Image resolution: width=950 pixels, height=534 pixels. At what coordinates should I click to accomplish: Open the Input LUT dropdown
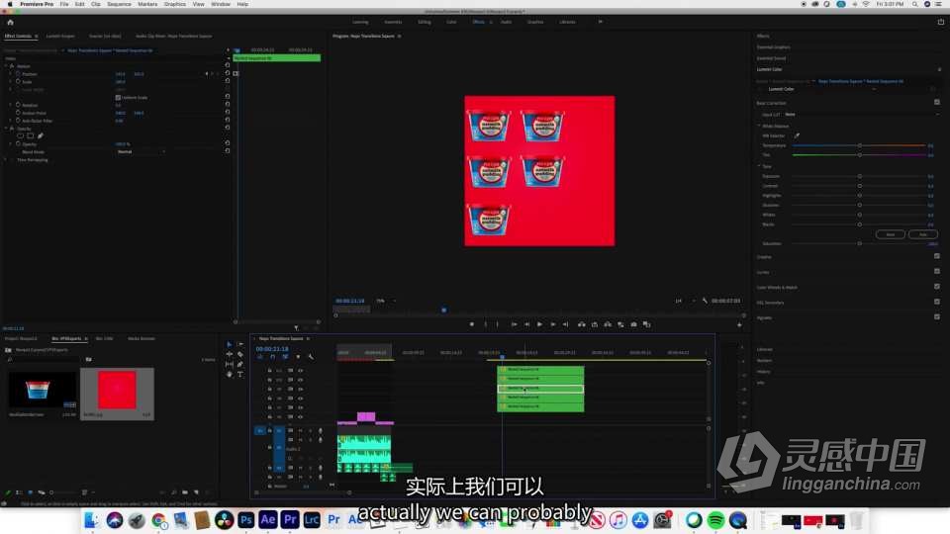click(x=860, y=115)
